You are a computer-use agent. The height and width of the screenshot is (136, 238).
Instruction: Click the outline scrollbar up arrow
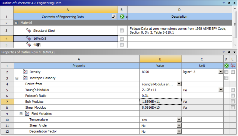point(235,8)
